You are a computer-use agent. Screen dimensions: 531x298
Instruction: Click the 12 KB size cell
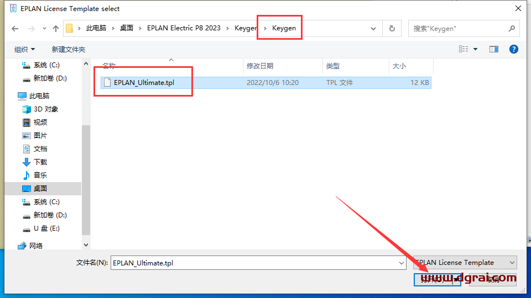coord(420,82)
